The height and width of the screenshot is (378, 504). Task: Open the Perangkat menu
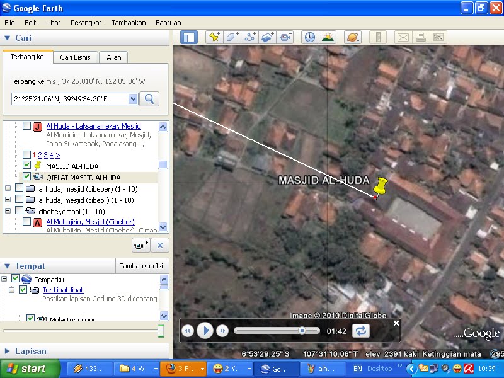[x=86, y=23]
